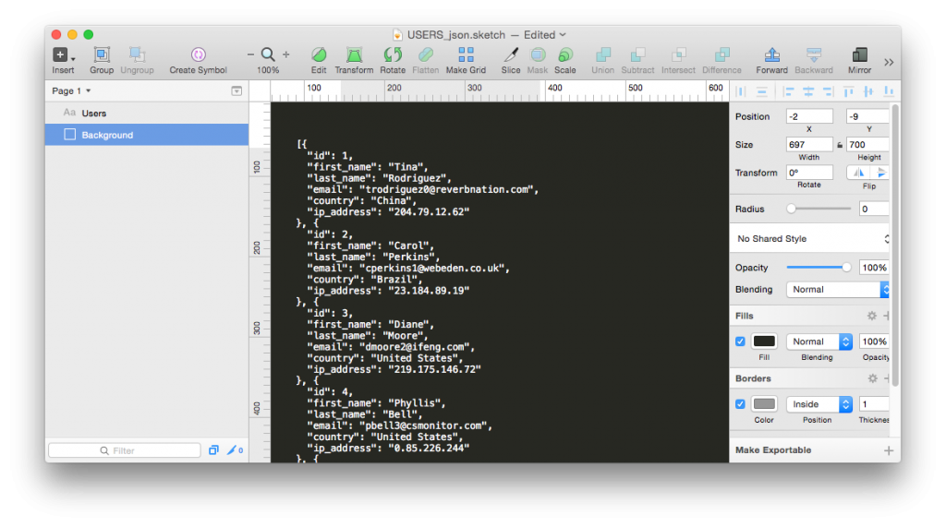The height and width of the screenshot is (527, 946).
Task: Click the Make Exportable label
Action: click(773, 450)
